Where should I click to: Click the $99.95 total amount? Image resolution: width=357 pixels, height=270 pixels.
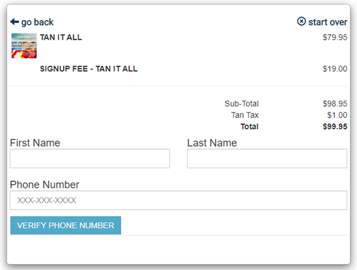[335, 127]
